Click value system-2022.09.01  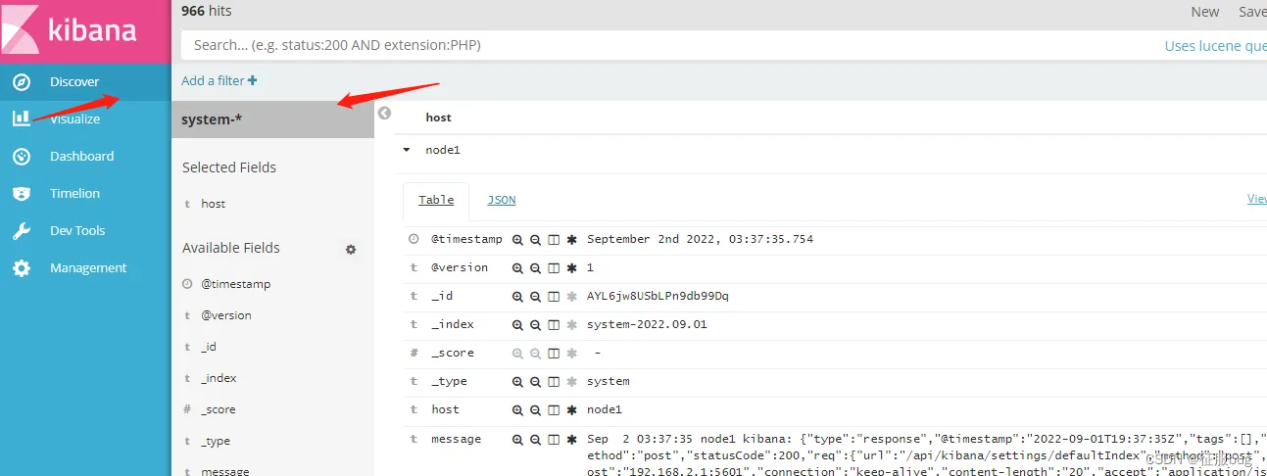point(647,324)
